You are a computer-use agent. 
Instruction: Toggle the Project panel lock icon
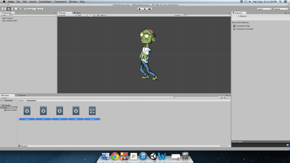[227, 96]
